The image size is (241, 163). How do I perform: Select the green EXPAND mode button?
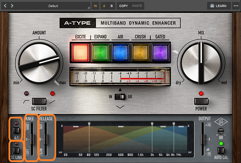pyautogui.click(x=101, y=53)
